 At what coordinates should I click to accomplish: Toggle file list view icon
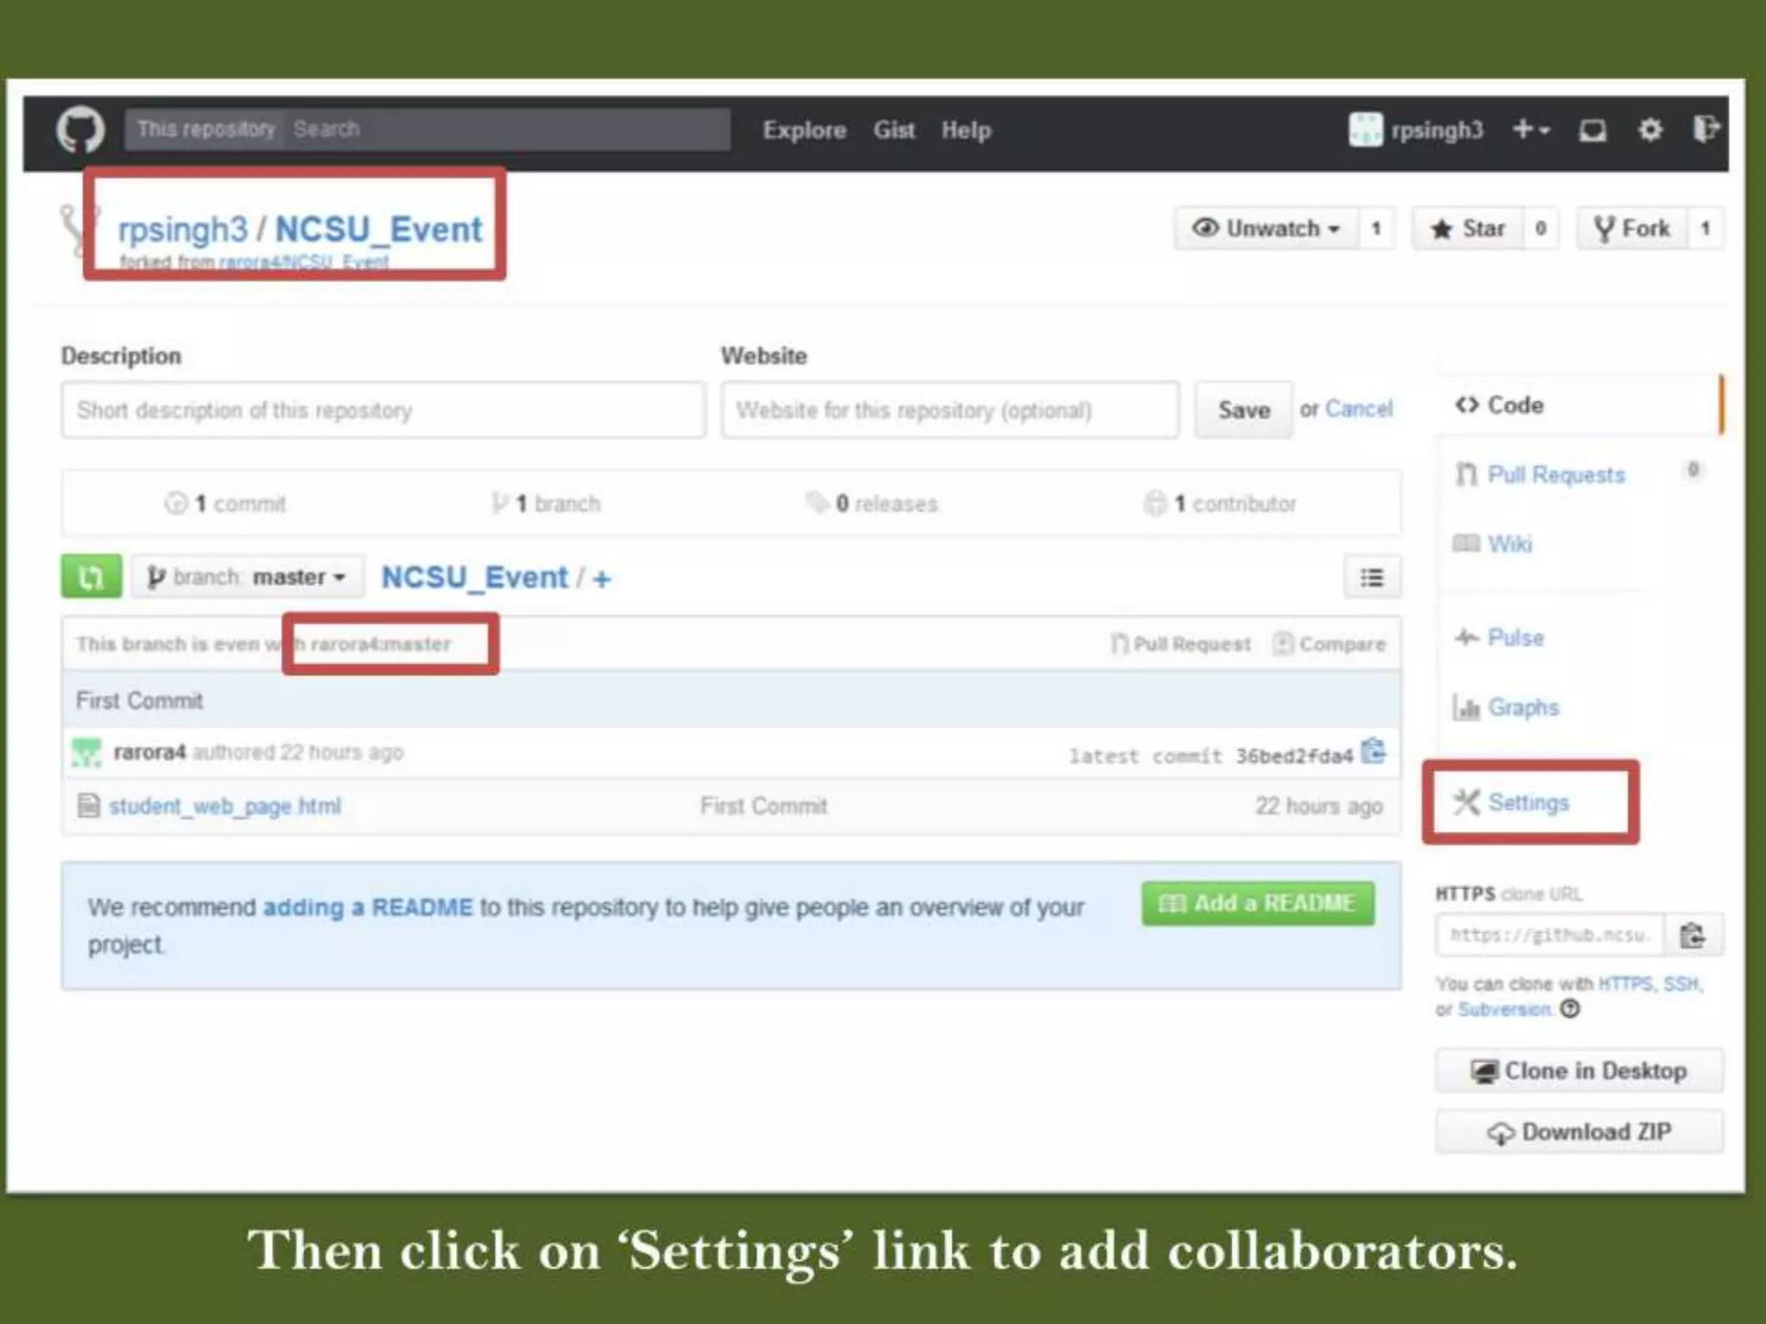point(1372,577)
